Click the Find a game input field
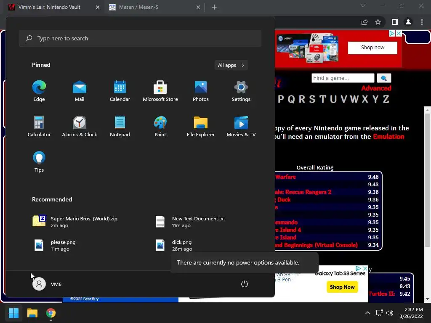Screen dimensions: 431x323 (x=343, y=78)
